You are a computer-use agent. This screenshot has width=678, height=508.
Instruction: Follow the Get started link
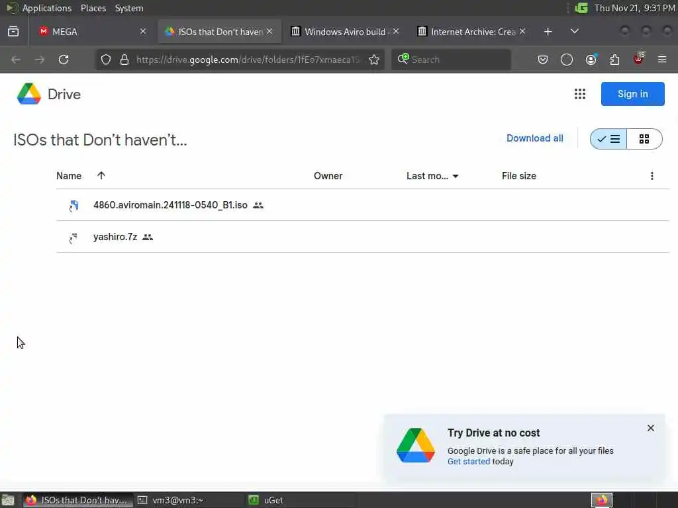tap(469, 461)
